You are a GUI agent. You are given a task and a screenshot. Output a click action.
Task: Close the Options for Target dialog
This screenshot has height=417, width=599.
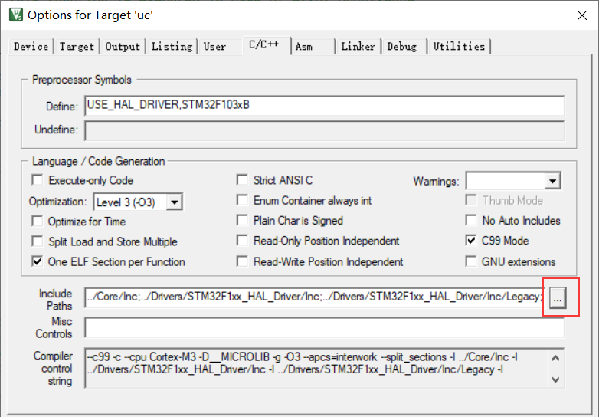click(581, 15)
